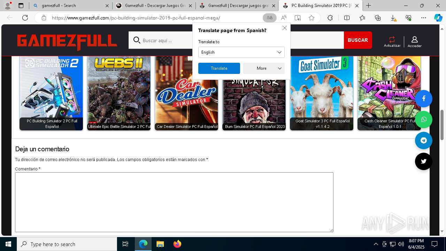Click inside the Comentario text area
The height and width of the screenshot is (251, 446).
click(x=174, y=202)
